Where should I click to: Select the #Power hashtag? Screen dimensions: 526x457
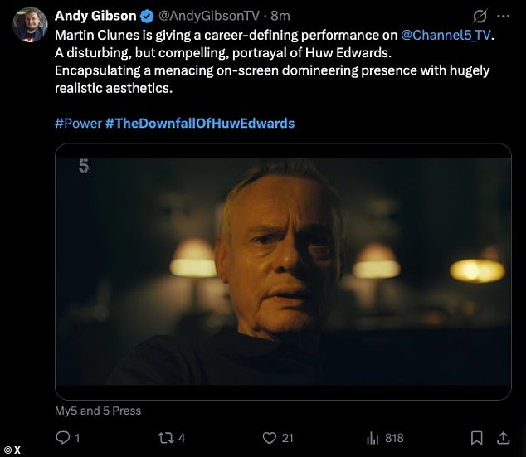[77, 123]
